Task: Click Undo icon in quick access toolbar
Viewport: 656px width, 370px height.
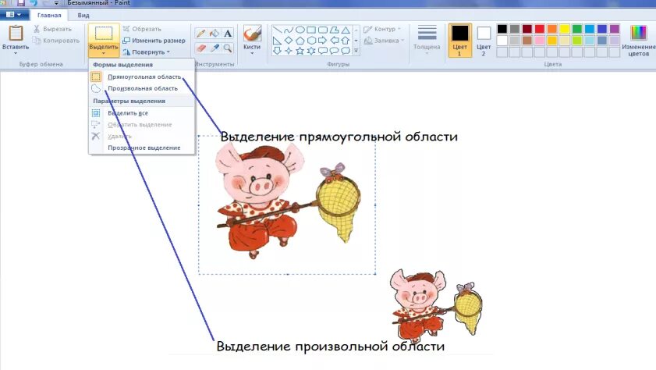Action: pyautogui.click(x=34, y=3)
